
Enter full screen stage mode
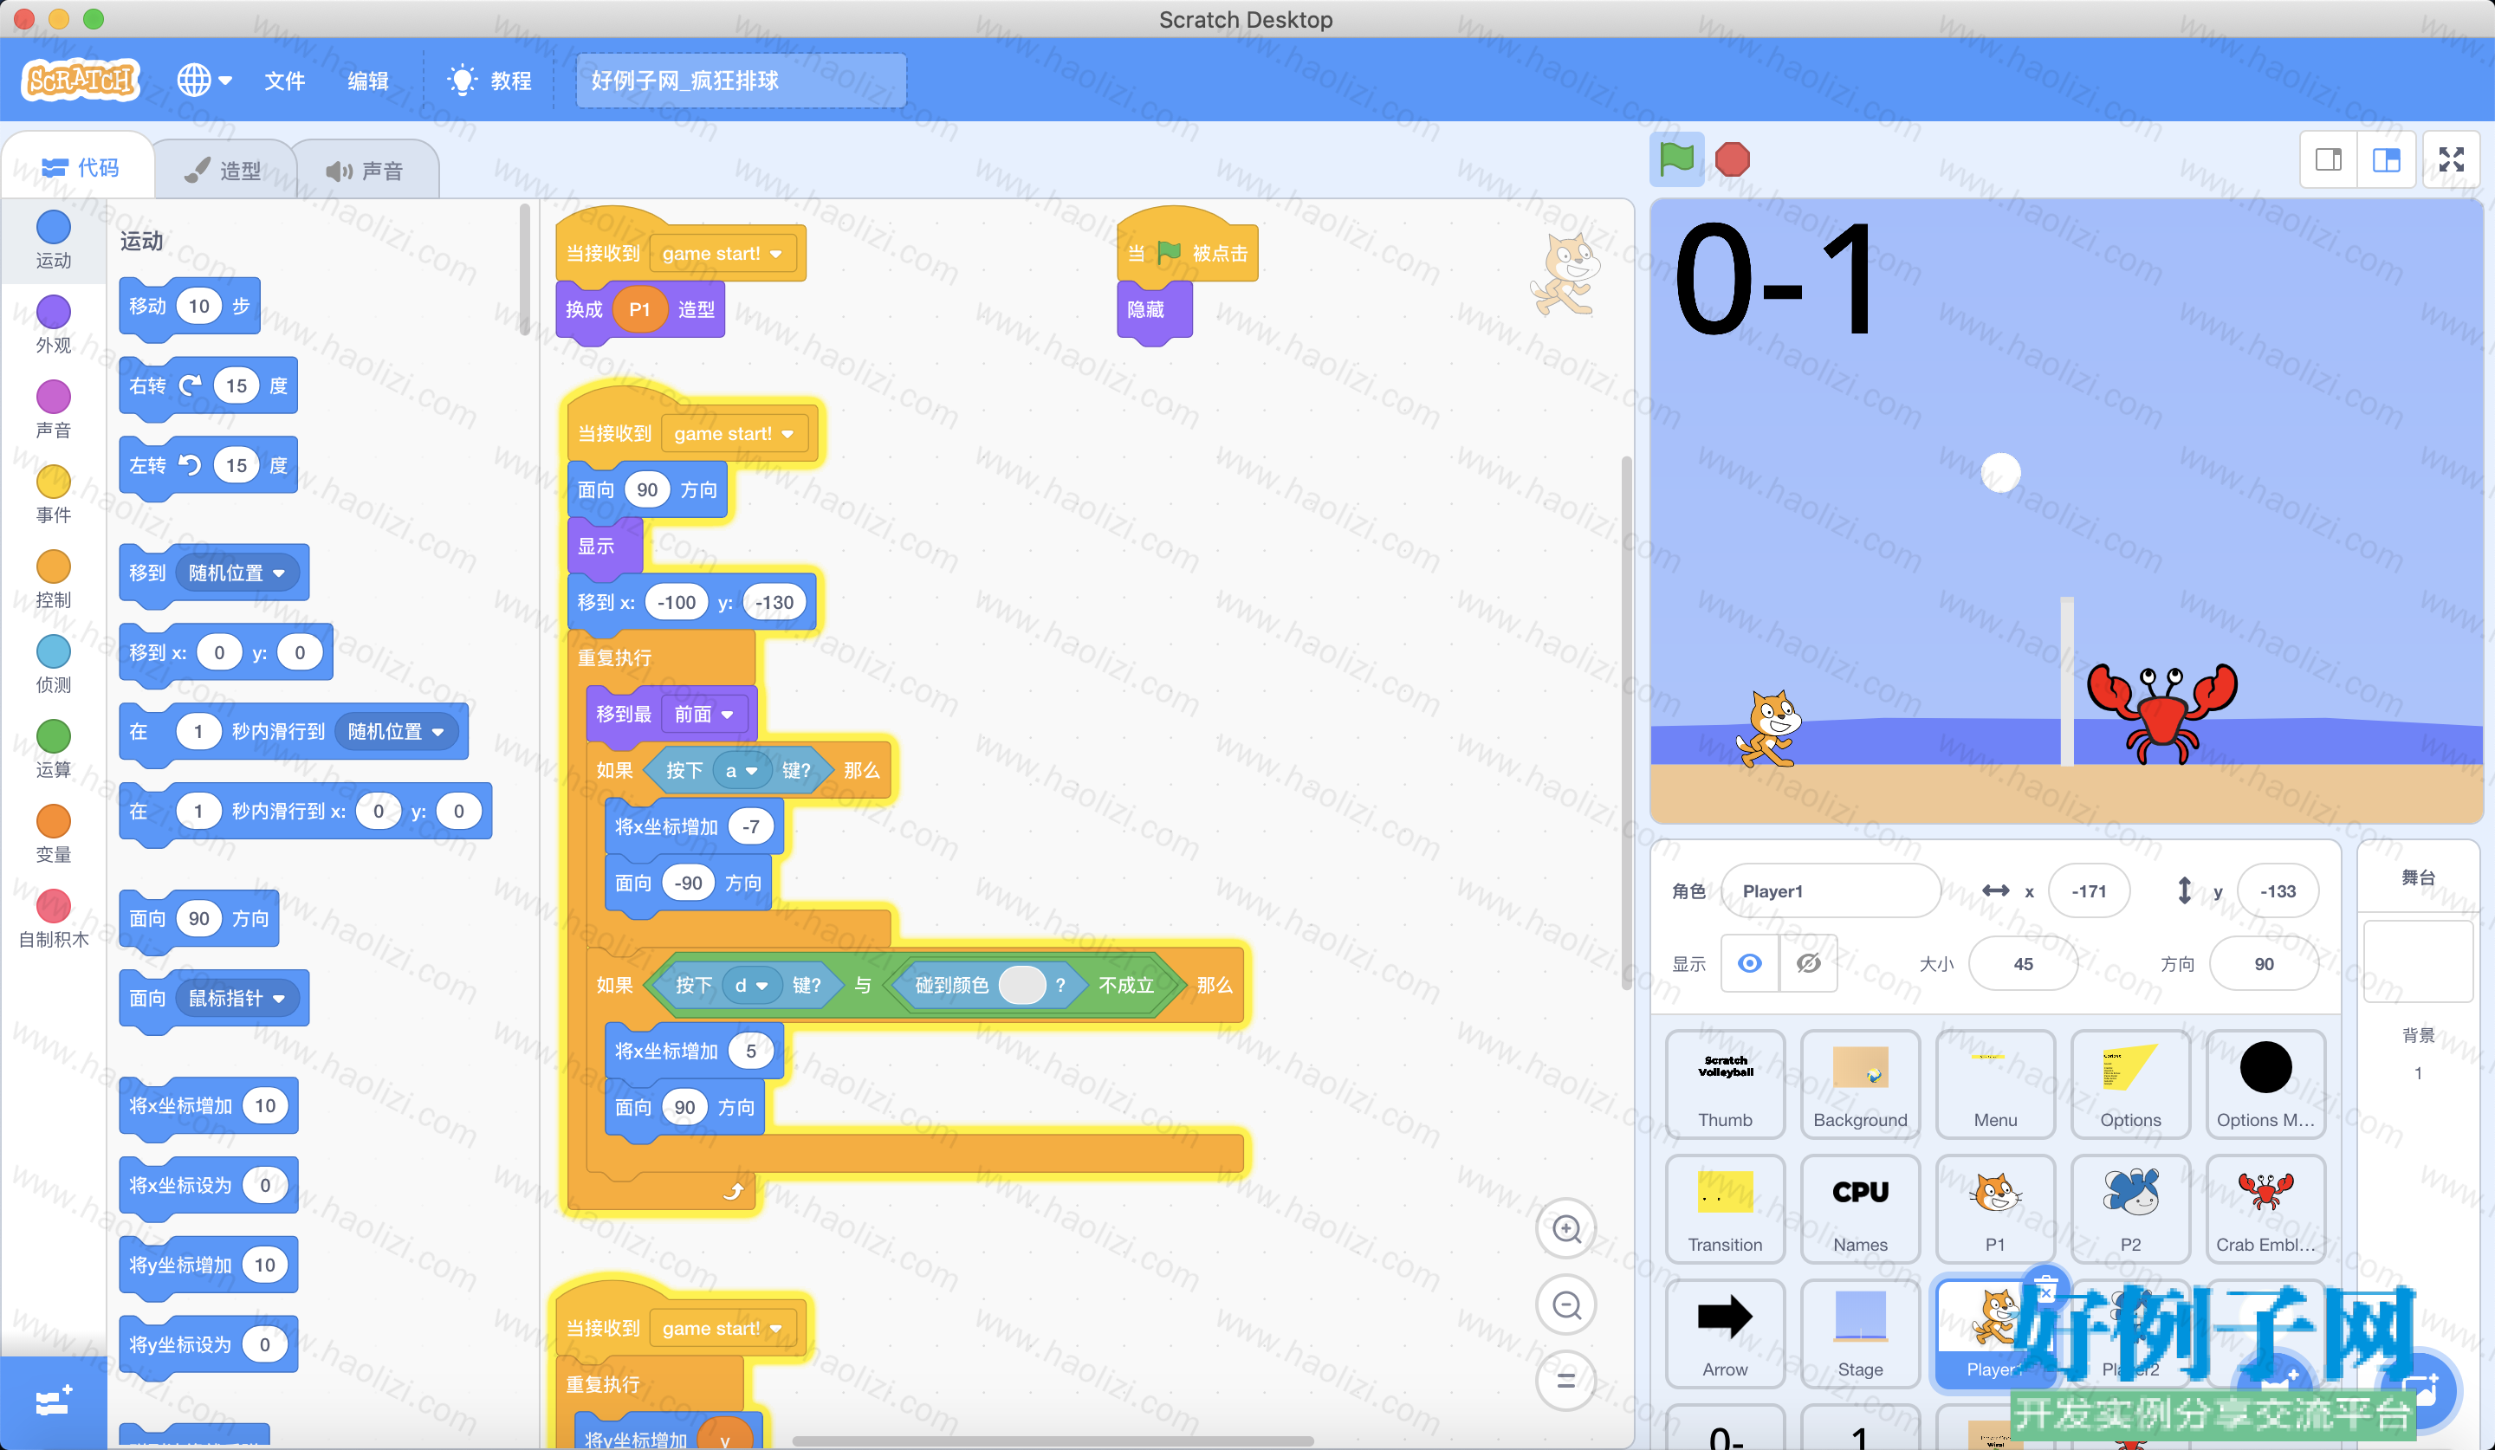click(x=2452, y=160)
